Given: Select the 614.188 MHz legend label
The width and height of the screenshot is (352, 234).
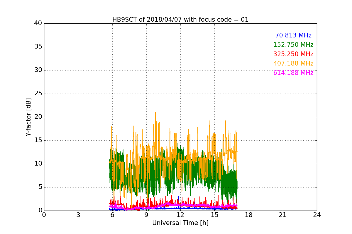Looking at the screenshot, I should pos(293,73).
